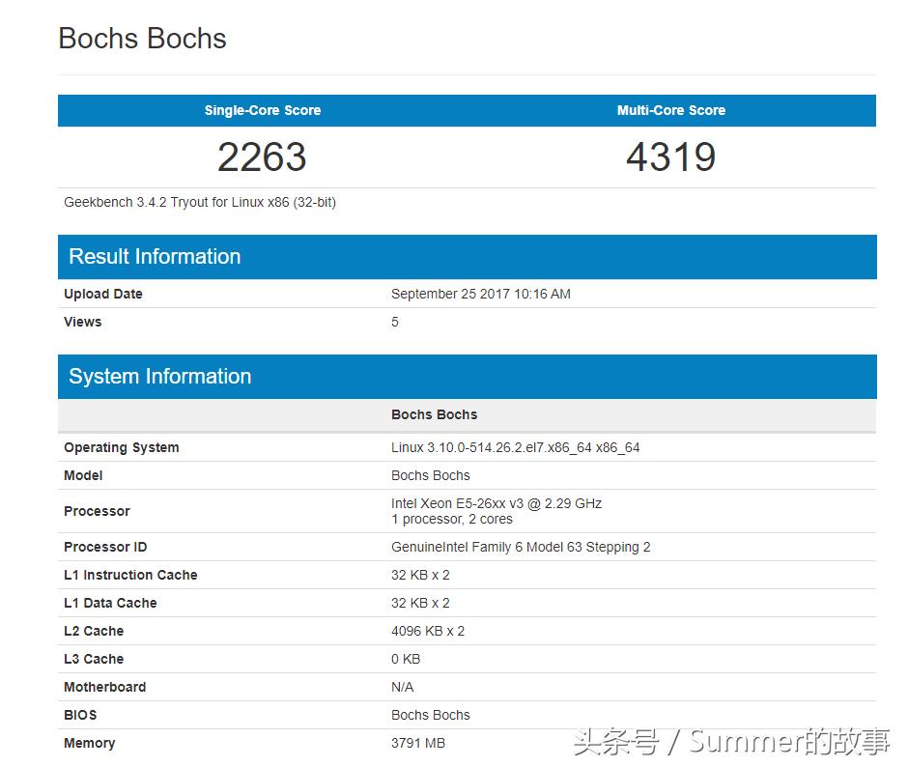Select the Bochs Bochs value in the BIOS row
Viewport: 908px width, 767px height.
(x=431, y=715)
